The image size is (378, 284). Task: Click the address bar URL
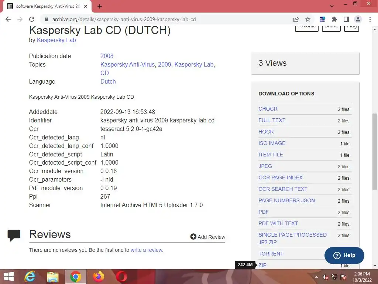(124, 19)
